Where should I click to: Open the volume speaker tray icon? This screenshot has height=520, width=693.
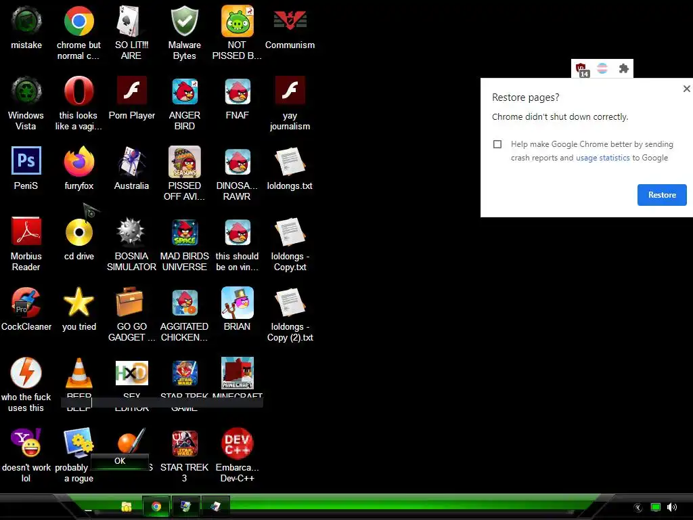tap(672, 507)
